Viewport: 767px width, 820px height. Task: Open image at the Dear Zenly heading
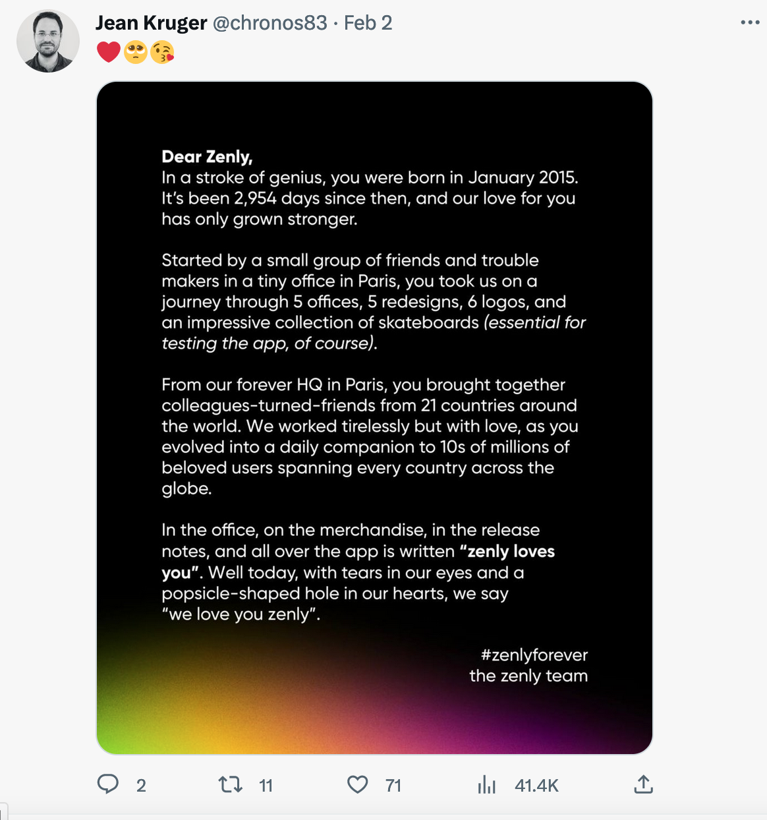click(207, 157)
